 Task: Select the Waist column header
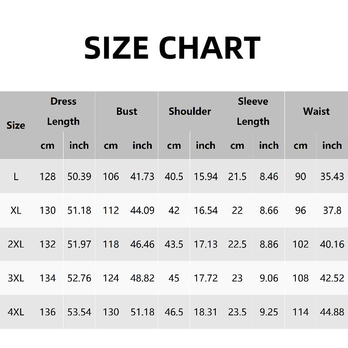coord(316,111)
